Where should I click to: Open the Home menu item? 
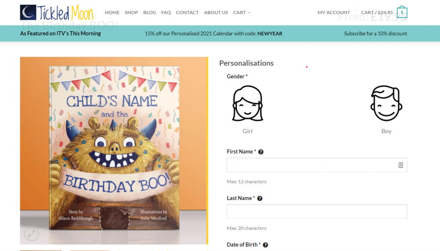[112, 13]
